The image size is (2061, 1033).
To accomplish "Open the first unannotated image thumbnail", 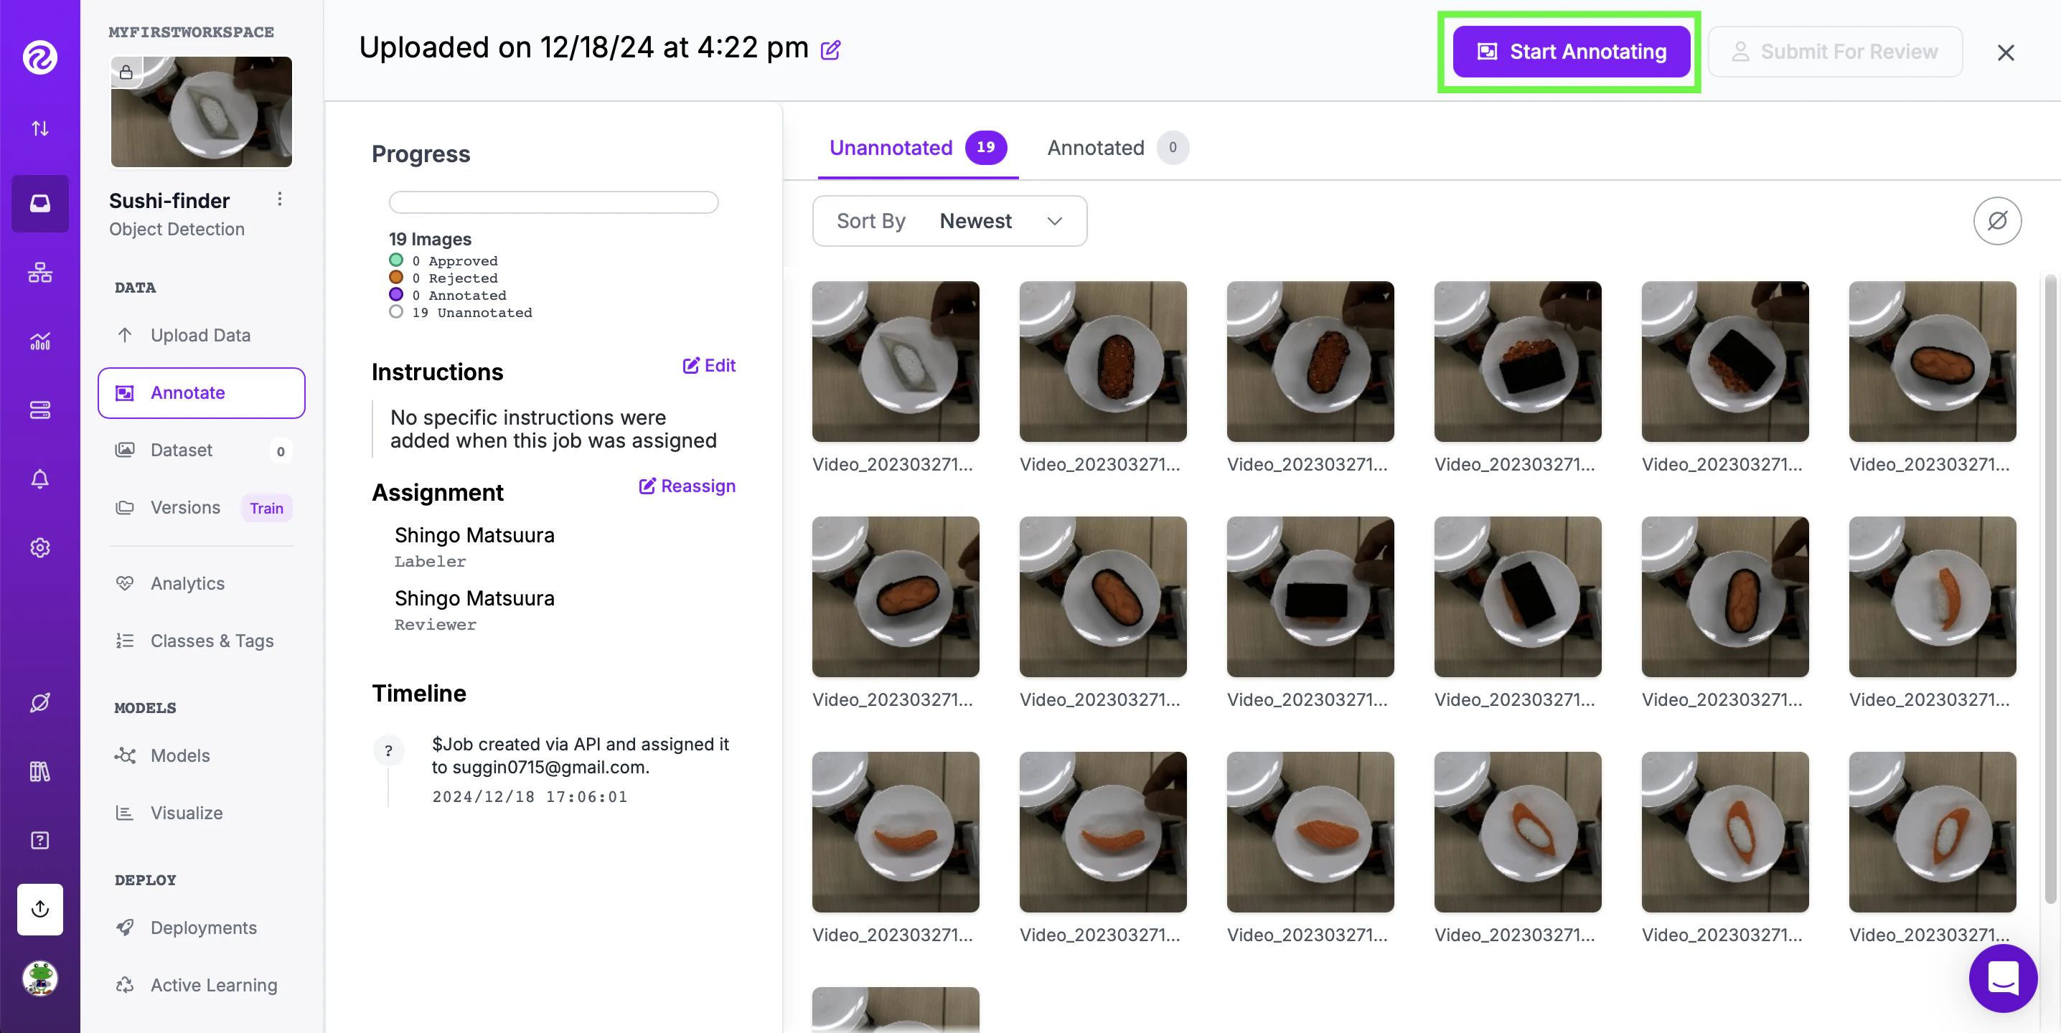I will point(894,362).
